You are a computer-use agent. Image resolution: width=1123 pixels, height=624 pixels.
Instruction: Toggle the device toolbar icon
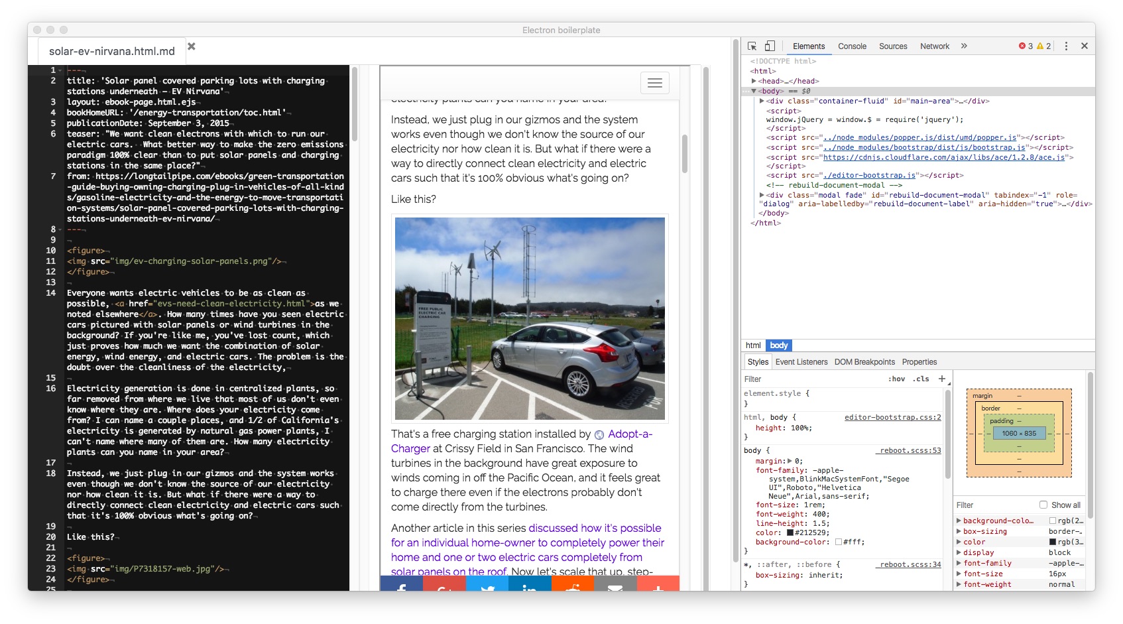(770, 46)
